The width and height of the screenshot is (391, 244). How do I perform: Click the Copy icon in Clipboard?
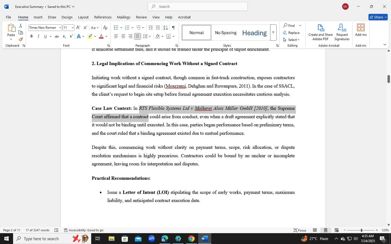click(x=21, y=33)
